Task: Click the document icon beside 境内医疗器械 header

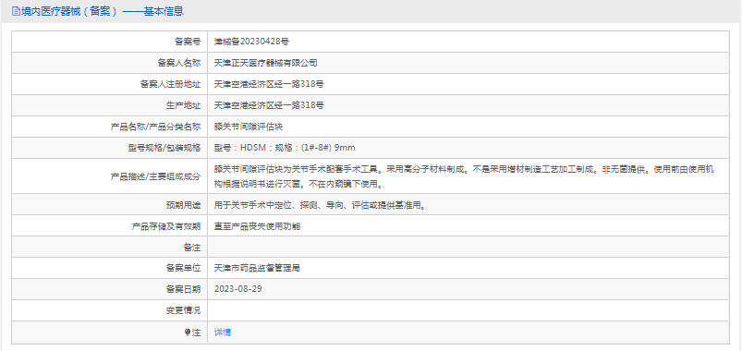Action: 16,11
